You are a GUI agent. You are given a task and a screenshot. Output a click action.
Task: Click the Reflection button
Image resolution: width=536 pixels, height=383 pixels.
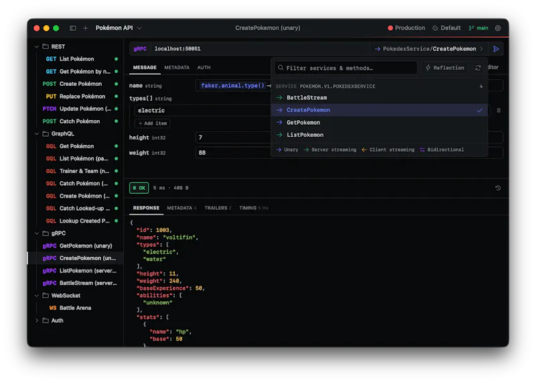click(x=446, y=68)
